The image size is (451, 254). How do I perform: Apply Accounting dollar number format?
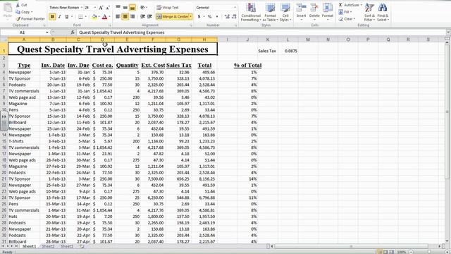199,17
